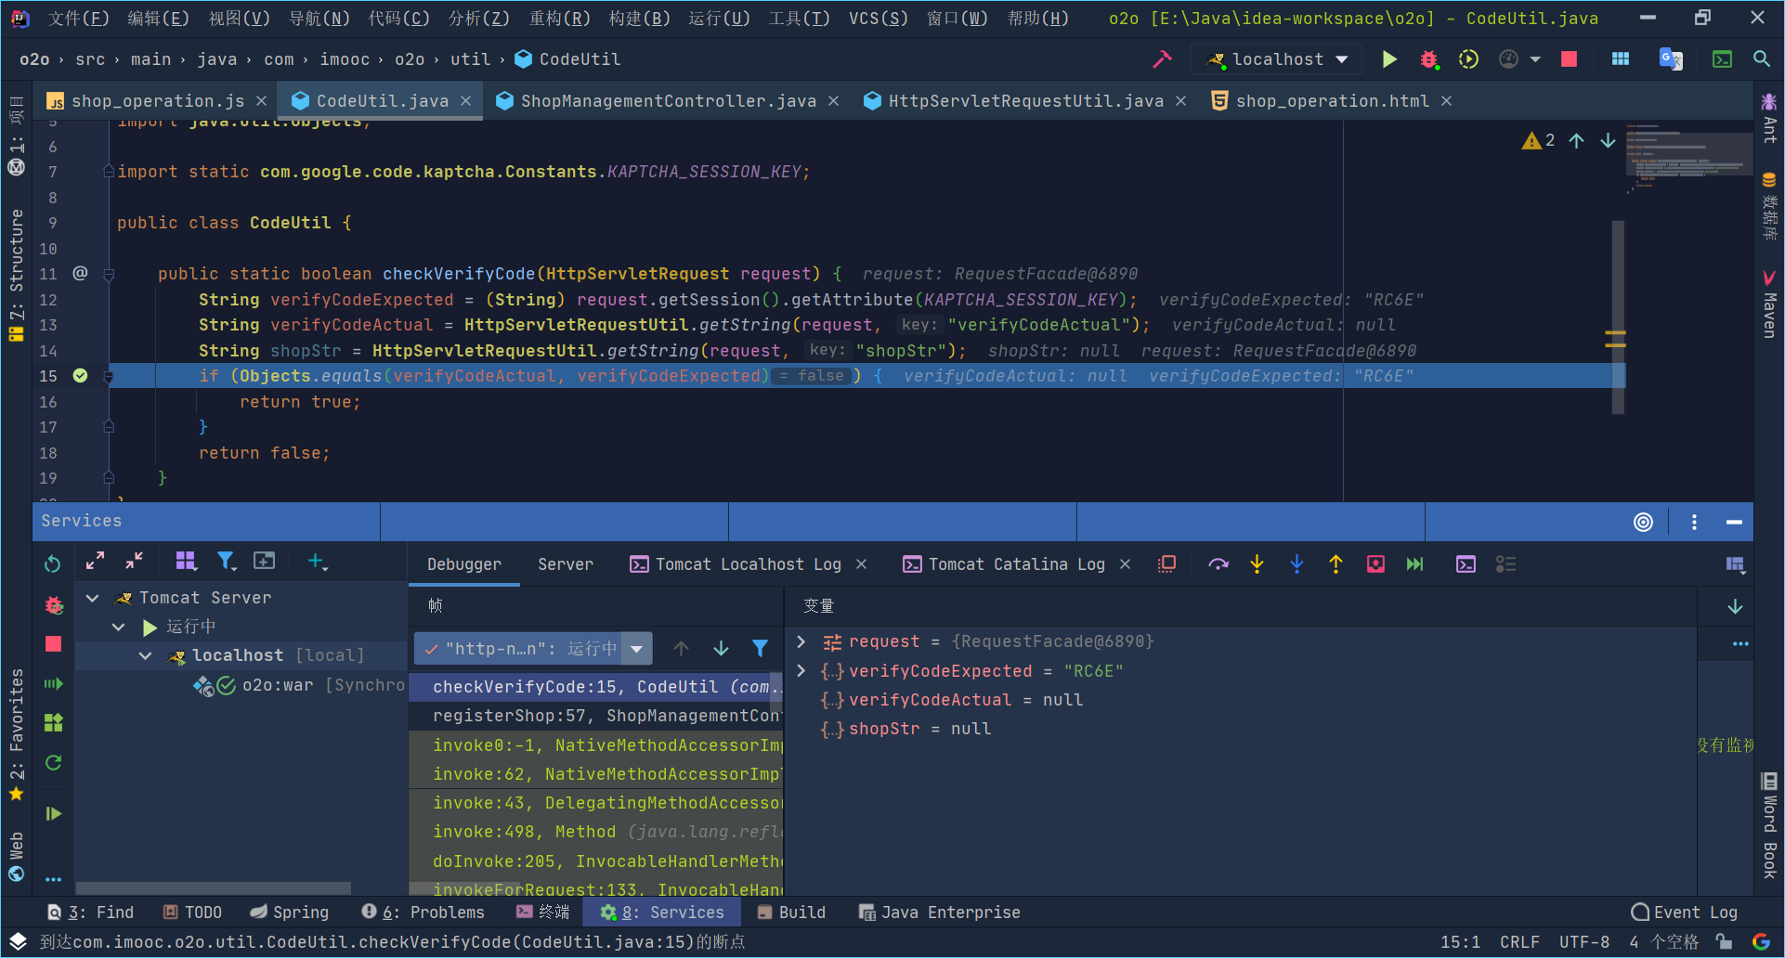This screenshot has width=1785, height=958.
Task: Show execution point icon in debugger
Action: [1167, 564]
